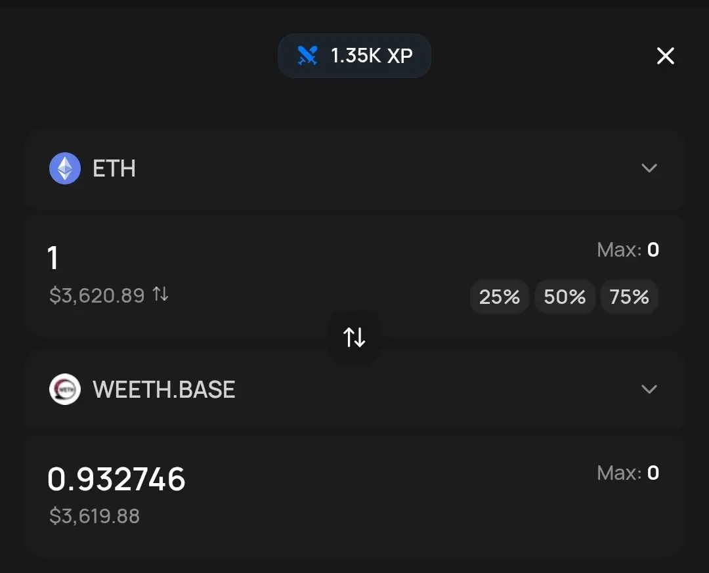Screen dimensions: 709x573
Task: Select the 50% amount button
Action: click(565, 297)
